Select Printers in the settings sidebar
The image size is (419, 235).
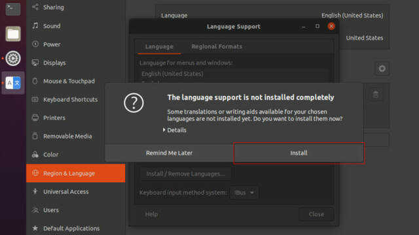(76, 117)
